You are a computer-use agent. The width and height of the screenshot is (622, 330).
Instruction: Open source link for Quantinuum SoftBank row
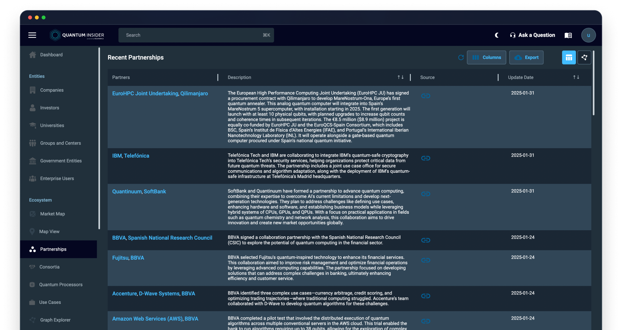pyautogui.click(x=426, y=194)
